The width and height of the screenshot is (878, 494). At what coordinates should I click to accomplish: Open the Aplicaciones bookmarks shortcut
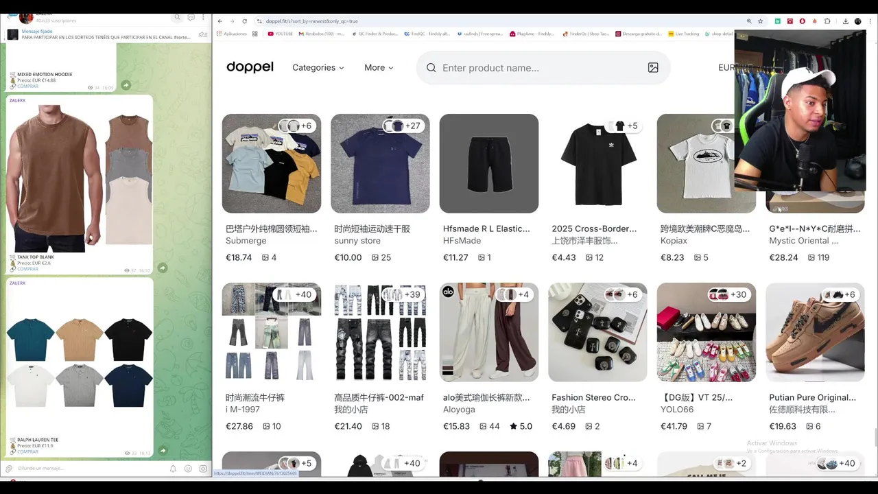pos(232,34)
